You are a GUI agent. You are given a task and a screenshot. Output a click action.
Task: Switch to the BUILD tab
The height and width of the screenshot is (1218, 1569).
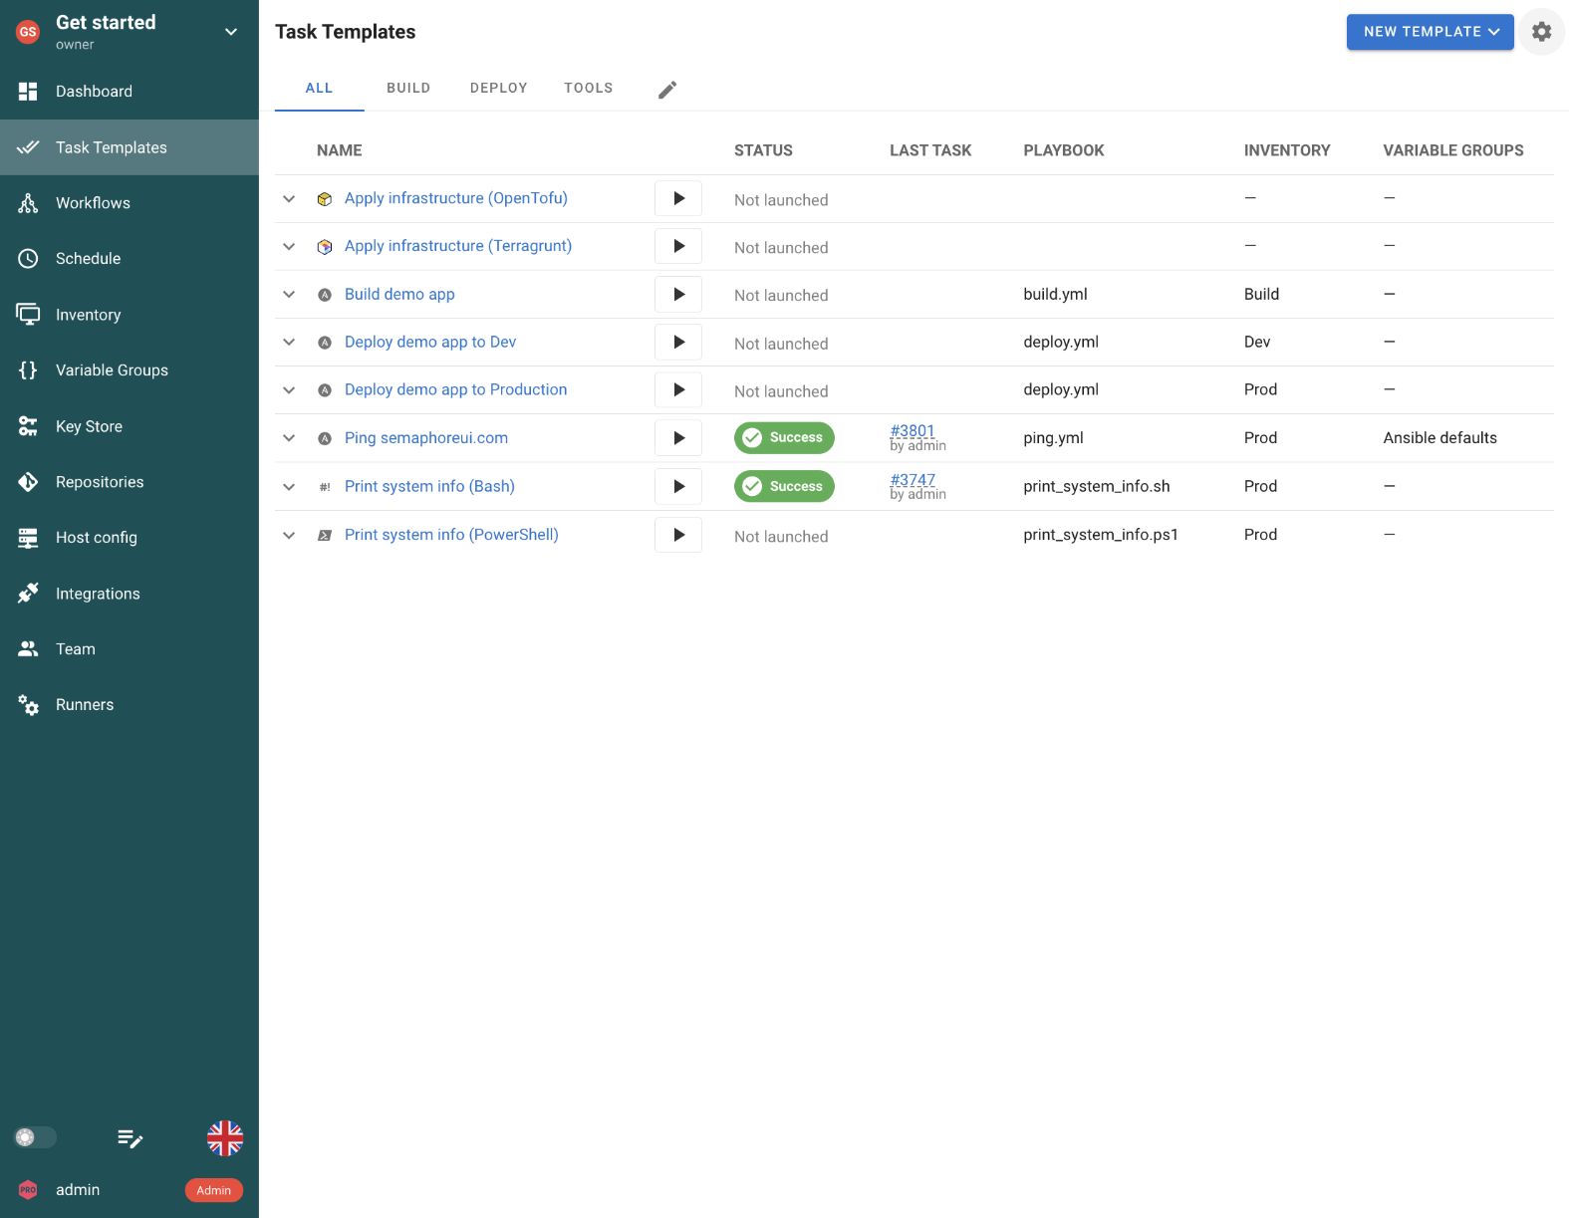tap(408, 89)
